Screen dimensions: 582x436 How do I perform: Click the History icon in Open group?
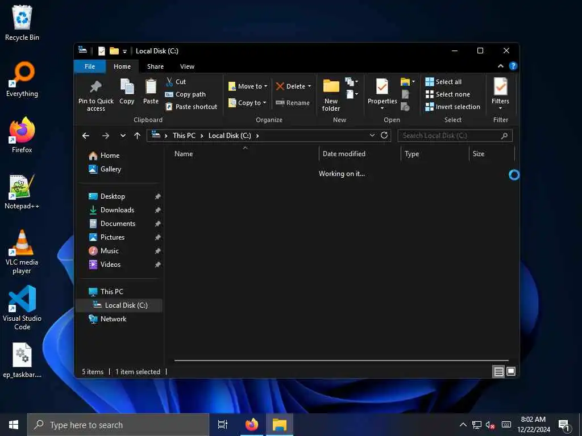(405, 107)
